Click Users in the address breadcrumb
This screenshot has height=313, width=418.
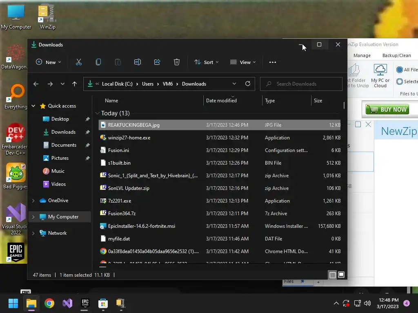click(148, 84)
